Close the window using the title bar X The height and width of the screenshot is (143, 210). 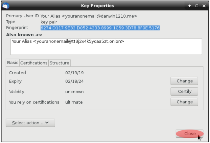click(203, 6)
